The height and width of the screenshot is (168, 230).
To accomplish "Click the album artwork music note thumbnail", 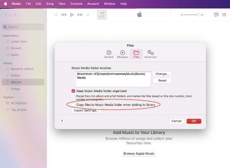I will pyautogui.click(x=102, y=15).
